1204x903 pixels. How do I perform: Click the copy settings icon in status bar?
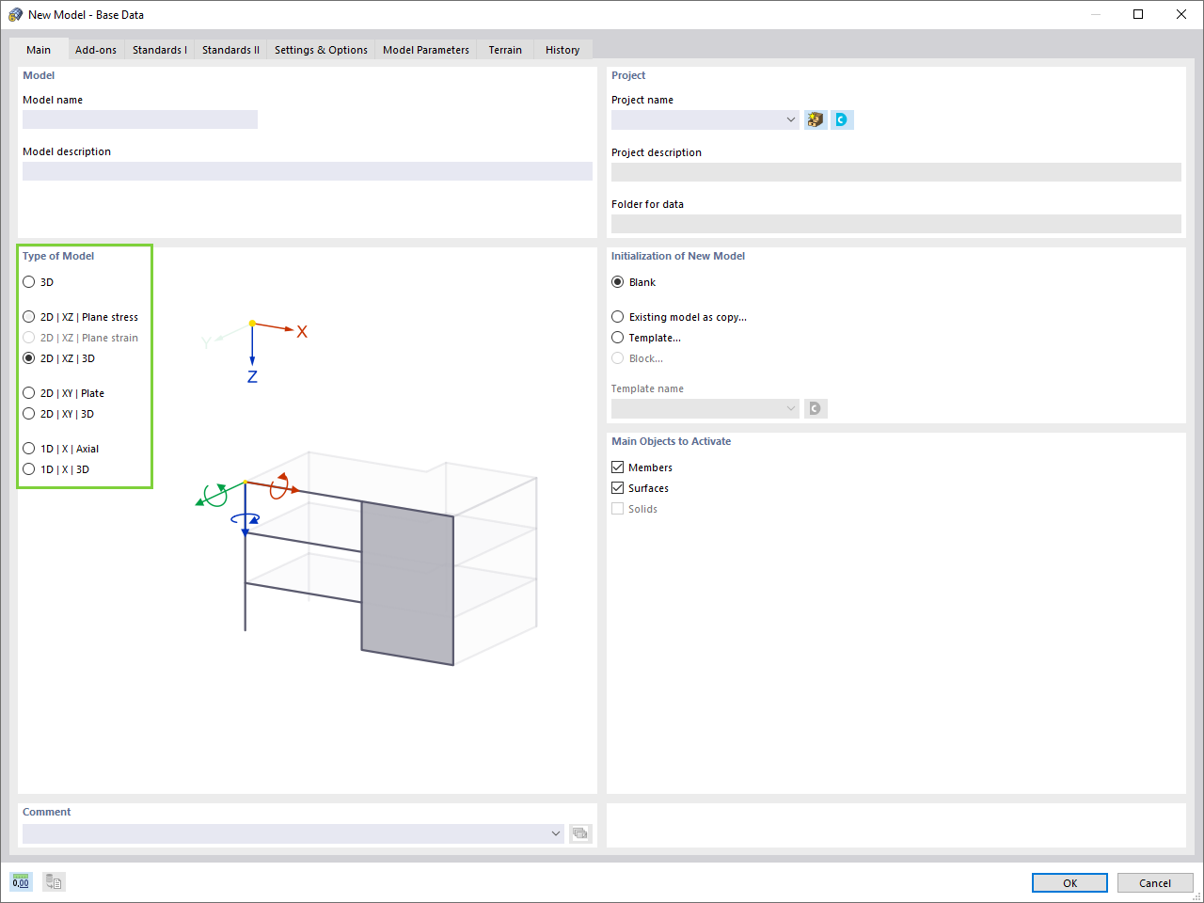pyautogui.click(x=53, y=881)
